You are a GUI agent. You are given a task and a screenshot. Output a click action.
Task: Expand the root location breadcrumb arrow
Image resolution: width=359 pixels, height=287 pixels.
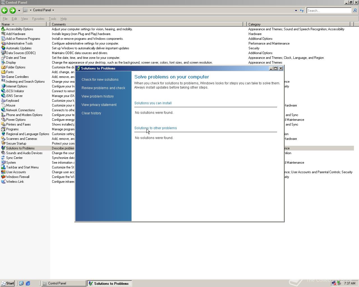pyautogui.click(x=31, y=10)
